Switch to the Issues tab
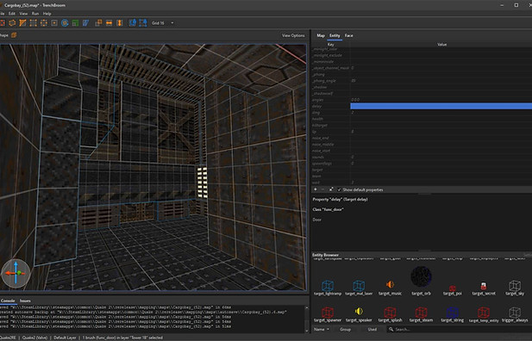The image size is (532, 341). coord(25,301)
